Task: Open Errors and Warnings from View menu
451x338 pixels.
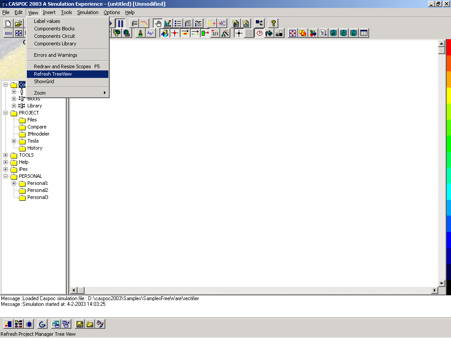Action: coord(67,55)
